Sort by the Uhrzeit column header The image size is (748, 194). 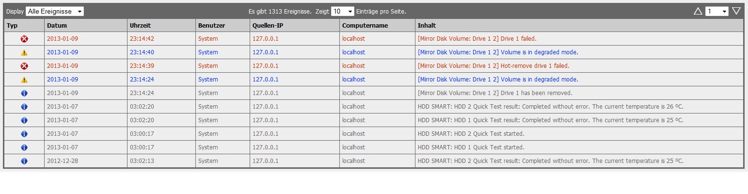(x=141, y=25)
